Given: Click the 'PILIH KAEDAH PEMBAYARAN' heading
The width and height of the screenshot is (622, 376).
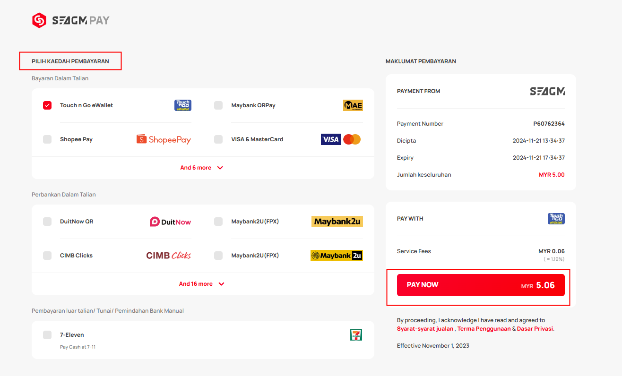Looking at the screenshot, I should coord(70,61).
